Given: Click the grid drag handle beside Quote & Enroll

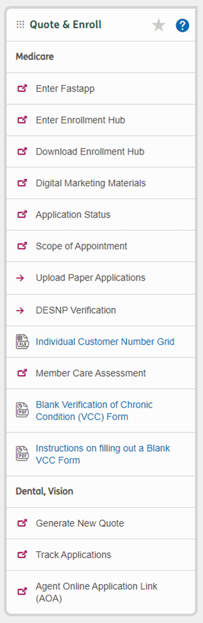Looking at the screenshot, I should (20, 25).
